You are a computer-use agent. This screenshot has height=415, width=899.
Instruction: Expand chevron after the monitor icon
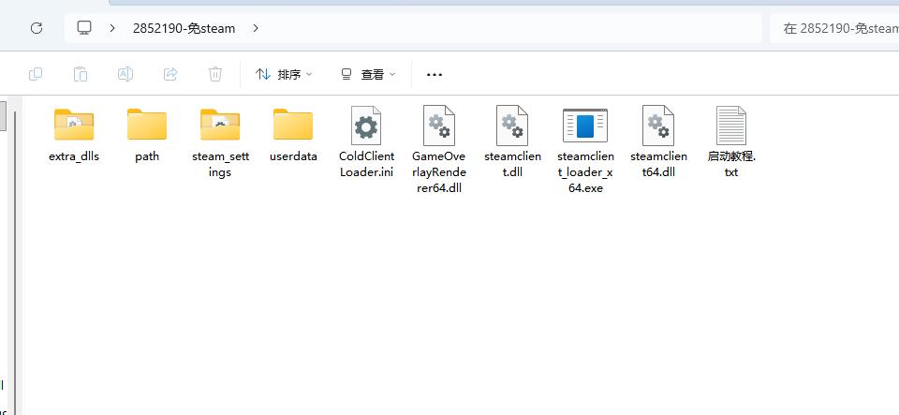112,28
